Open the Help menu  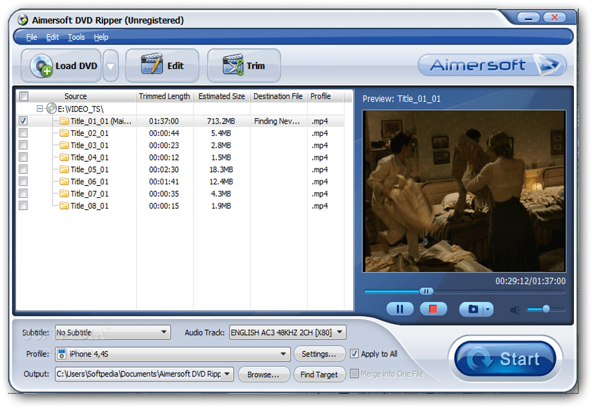tap(101, 37)
